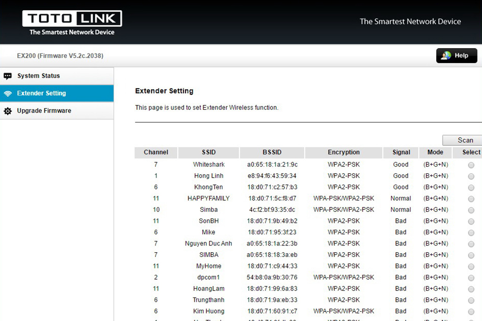Click the Channel column header
482x321 pixels.
coord(156,153)
